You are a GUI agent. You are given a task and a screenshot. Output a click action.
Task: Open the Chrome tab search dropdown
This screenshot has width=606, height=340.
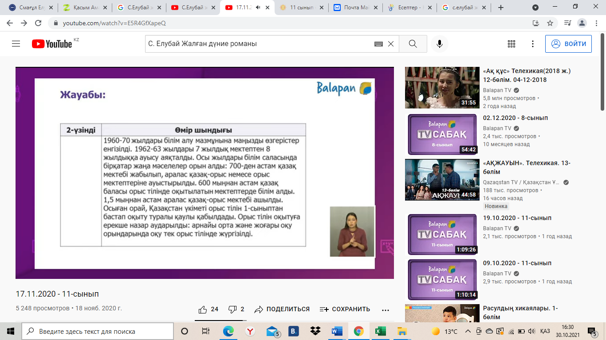535,8
